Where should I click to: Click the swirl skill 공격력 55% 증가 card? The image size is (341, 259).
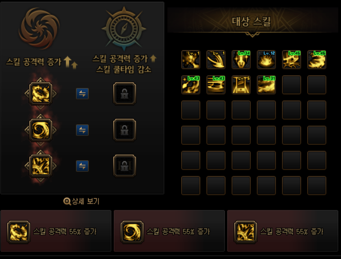[x=169, y=231]
